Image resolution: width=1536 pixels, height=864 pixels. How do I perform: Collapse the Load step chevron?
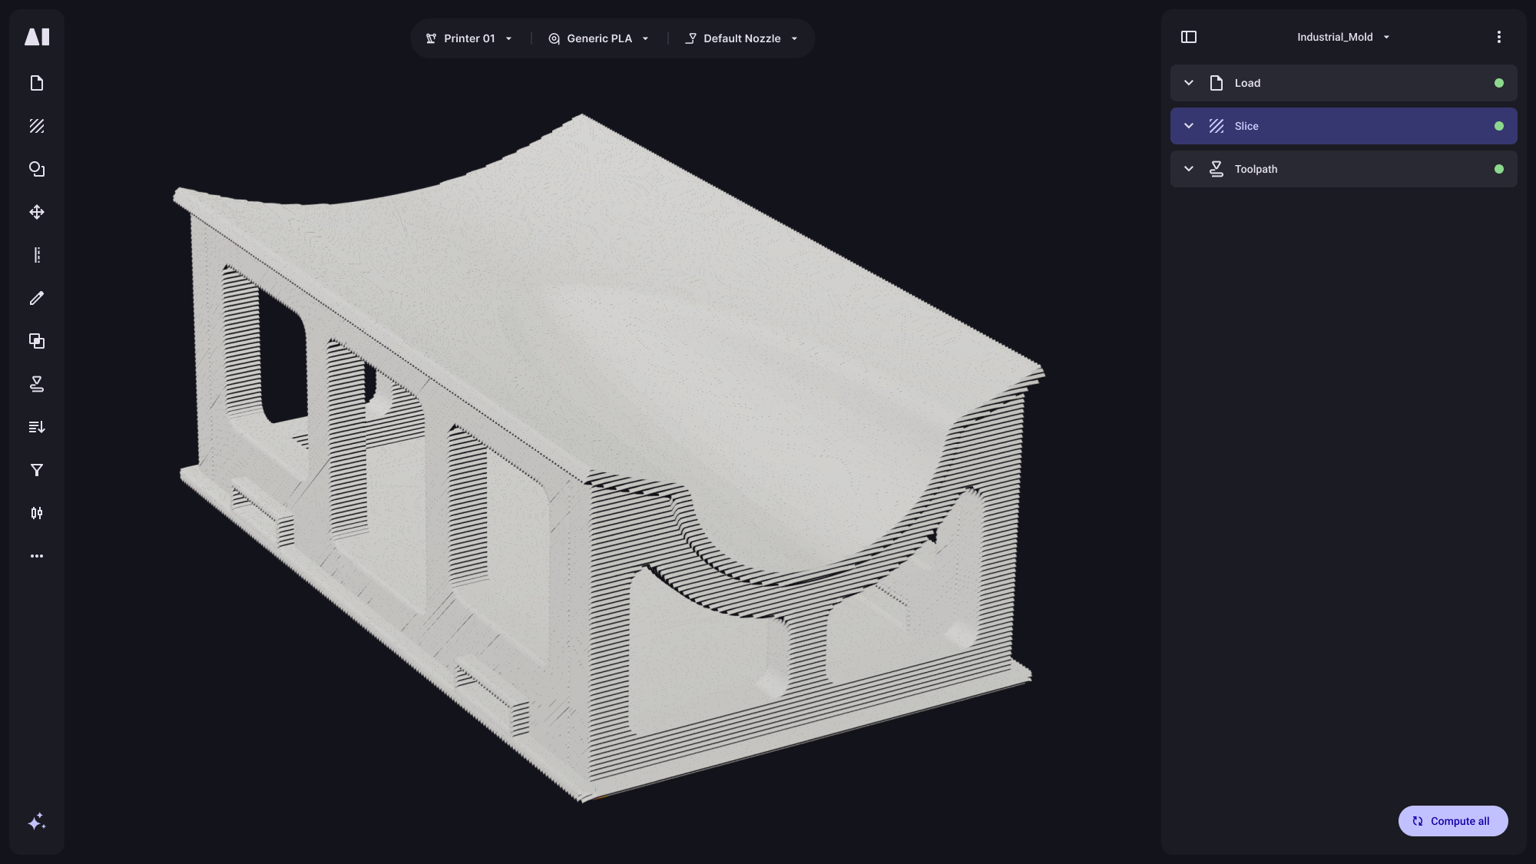(1189, 83)
